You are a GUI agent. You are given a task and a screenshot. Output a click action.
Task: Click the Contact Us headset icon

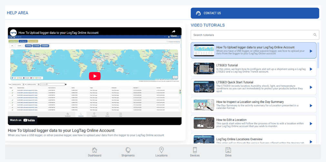pyautogui.click(x=198, y=13)
